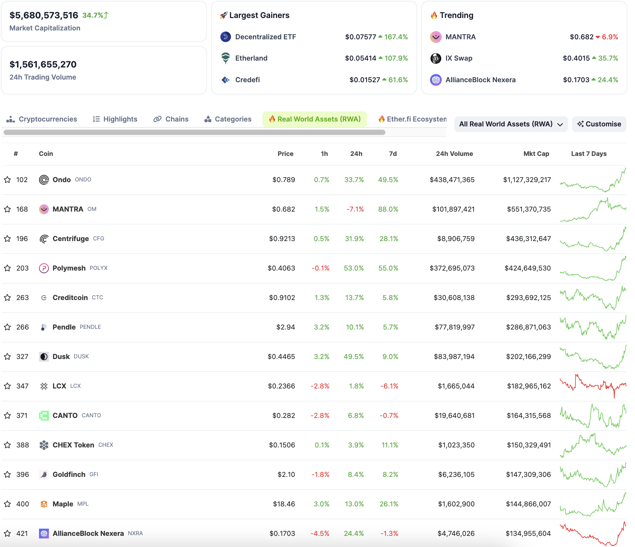Click Etherland logo in Largest Gainers

(x=226, y=58)
